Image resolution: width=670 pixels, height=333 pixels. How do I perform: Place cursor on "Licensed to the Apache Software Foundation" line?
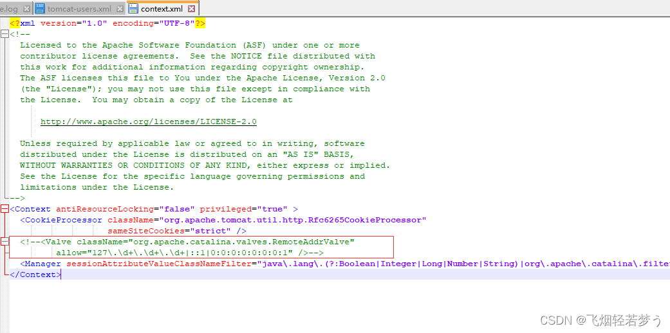190,45
